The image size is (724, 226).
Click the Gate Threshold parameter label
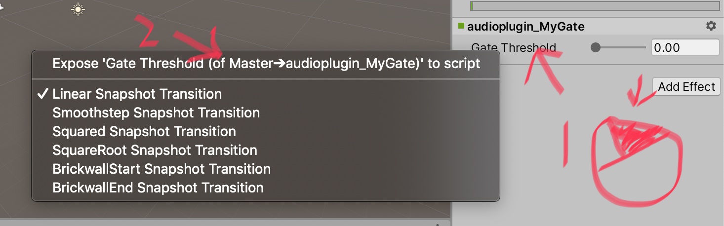tap(514, 48)
